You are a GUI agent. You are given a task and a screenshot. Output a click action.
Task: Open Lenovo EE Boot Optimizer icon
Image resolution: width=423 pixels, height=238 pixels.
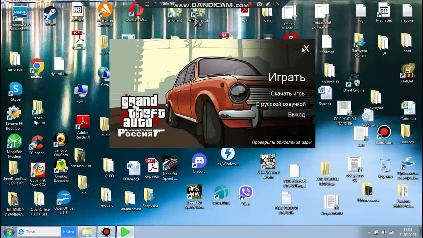click(14, 118)
